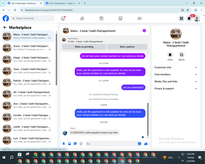Open the Reels video icon

click(101, 18)
